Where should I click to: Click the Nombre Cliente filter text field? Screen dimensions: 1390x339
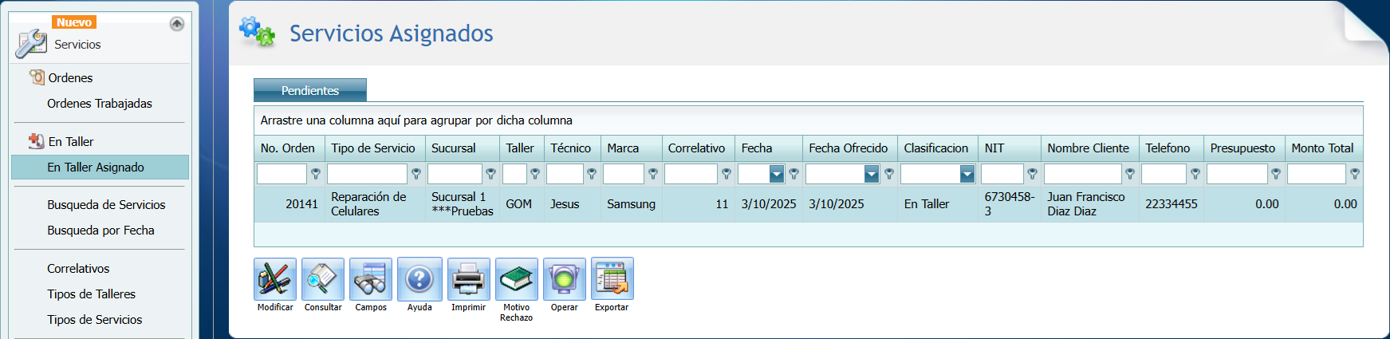(1082, 174)
